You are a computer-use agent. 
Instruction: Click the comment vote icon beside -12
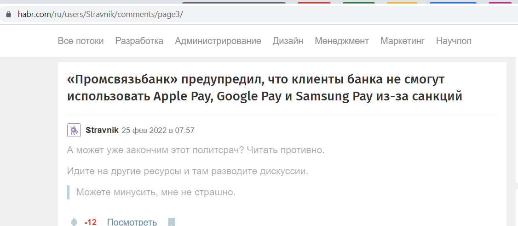(74, 222)
